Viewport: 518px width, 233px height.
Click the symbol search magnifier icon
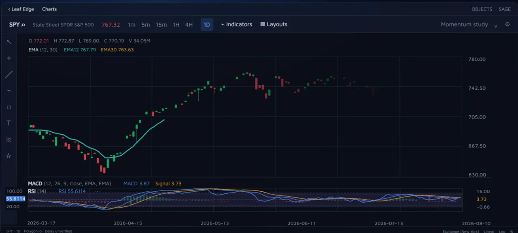click(23, 25)
